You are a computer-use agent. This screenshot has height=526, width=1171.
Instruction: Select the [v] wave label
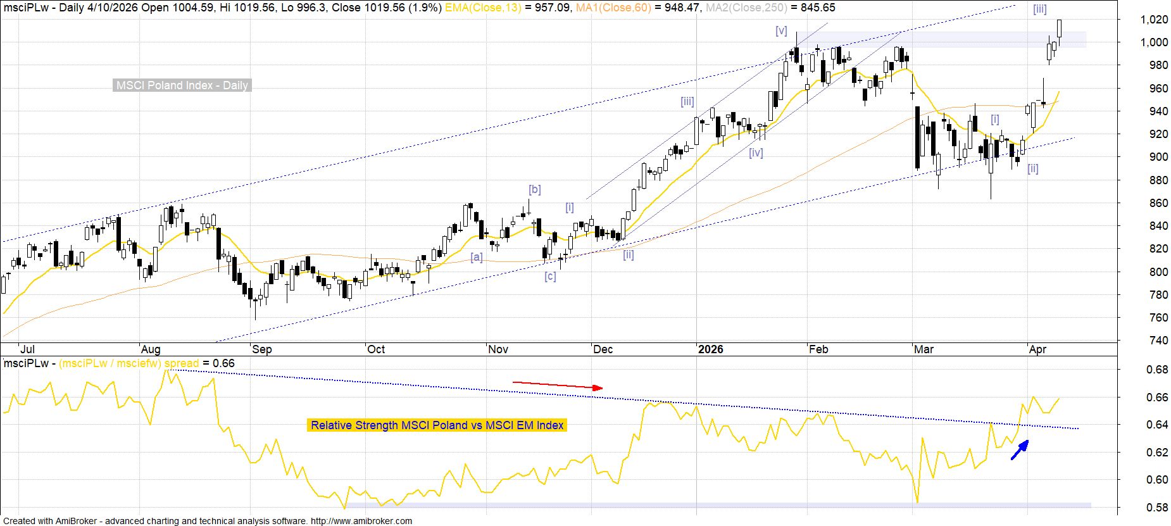pyautogui.click(x=781, y=30)
